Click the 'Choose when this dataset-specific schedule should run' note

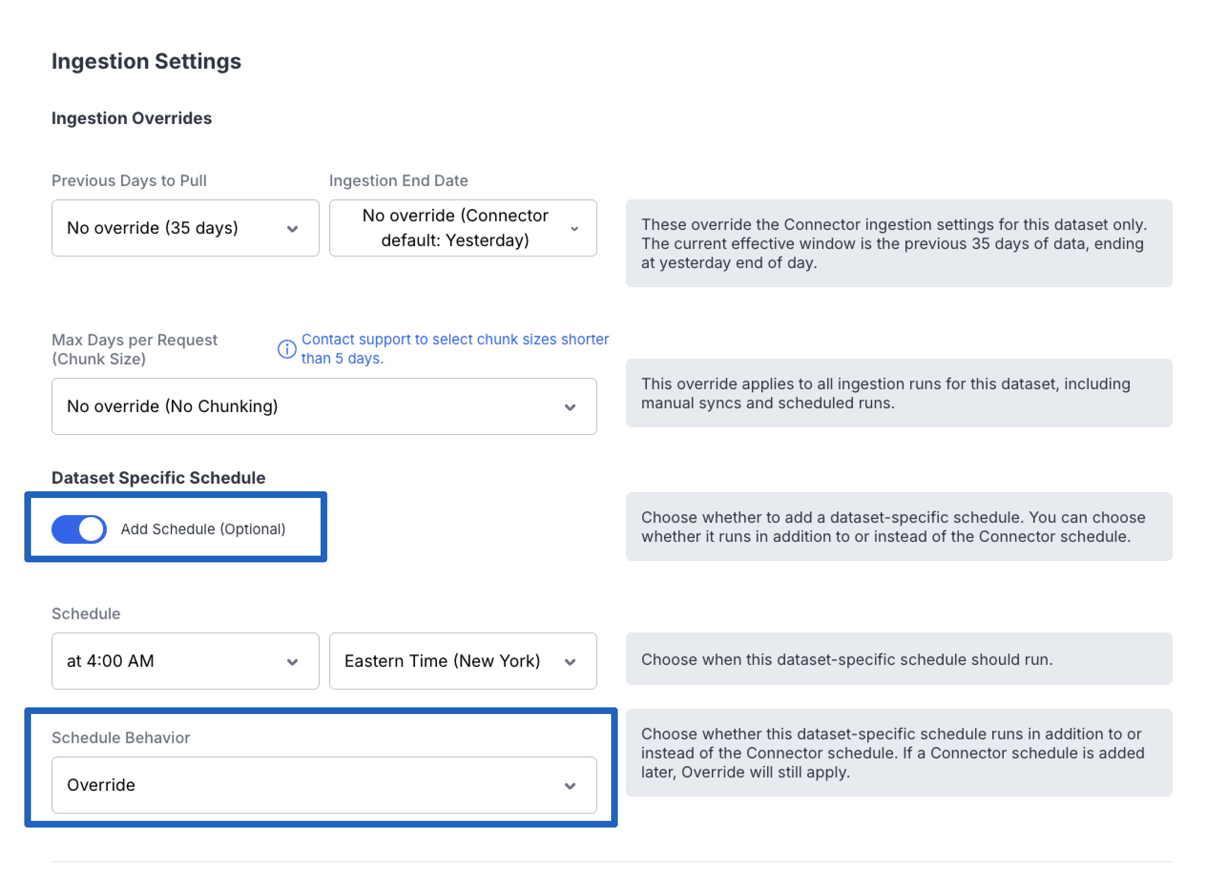pyautogui.click(x=847, y=660)
